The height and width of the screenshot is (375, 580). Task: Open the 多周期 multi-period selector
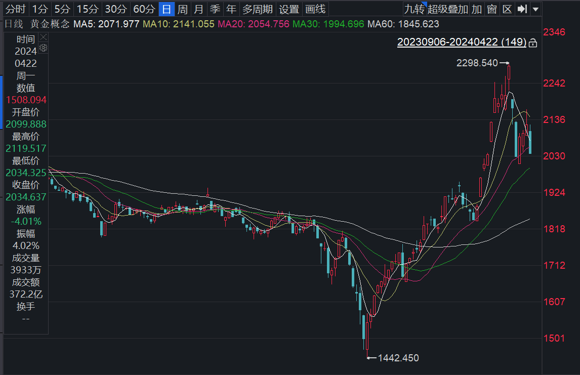(257, 9)
